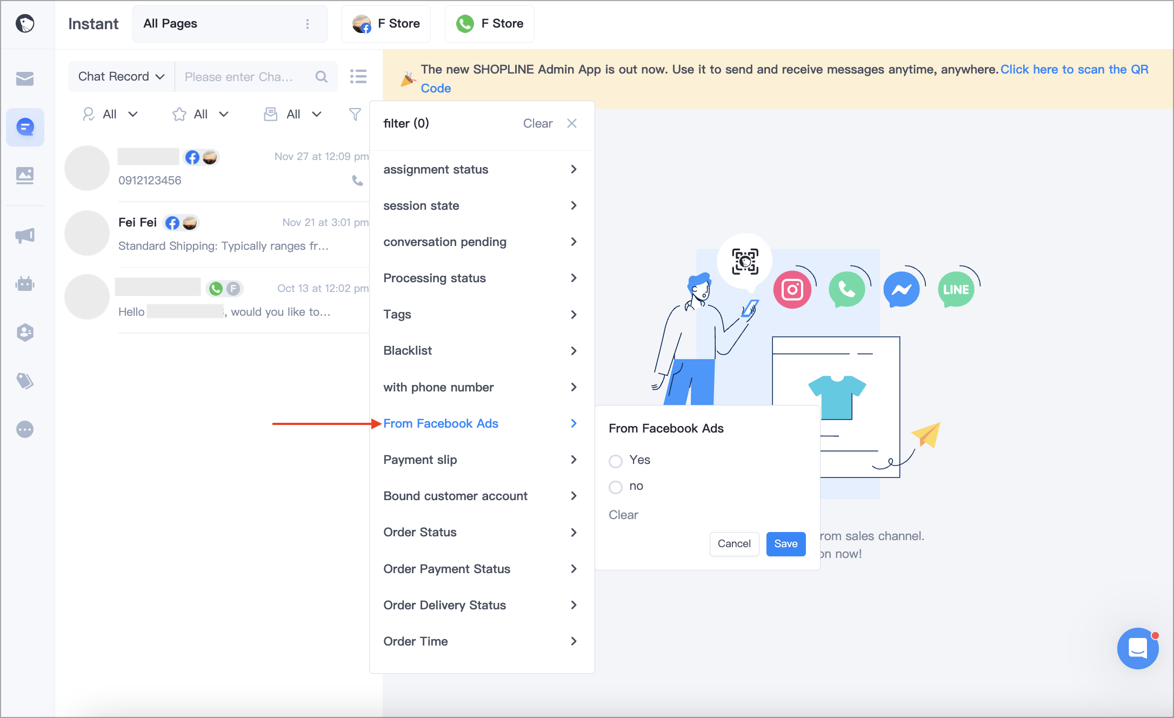Expand Blacklist filter

[x=481, y=351]
